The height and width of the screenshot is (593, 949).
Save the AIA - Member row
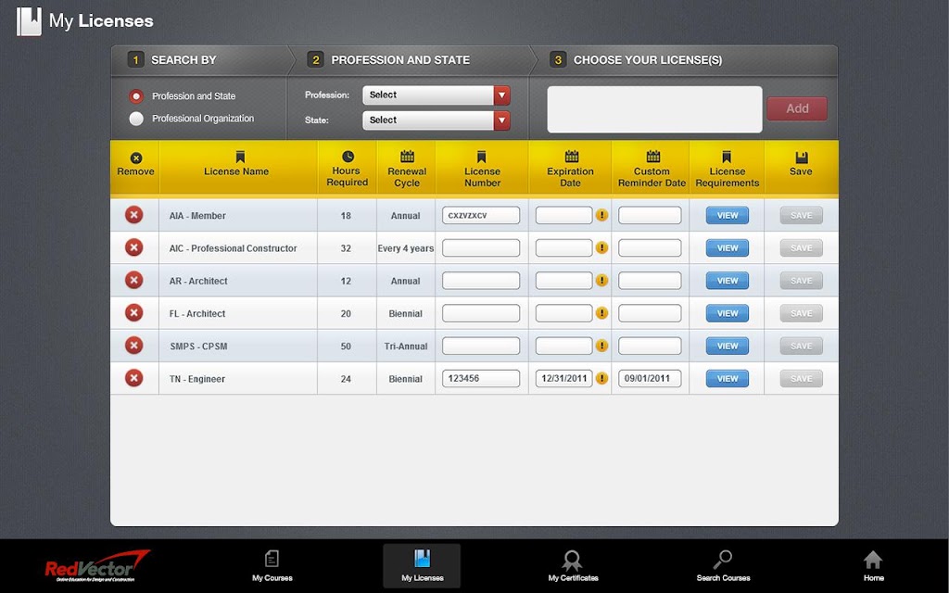[x=802, y=215]
